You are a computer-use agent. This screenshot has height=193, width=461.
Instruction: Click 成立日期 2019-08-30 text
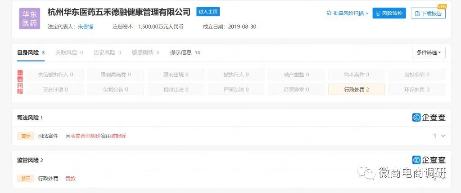pyautogui.click(x=229, y=26)
